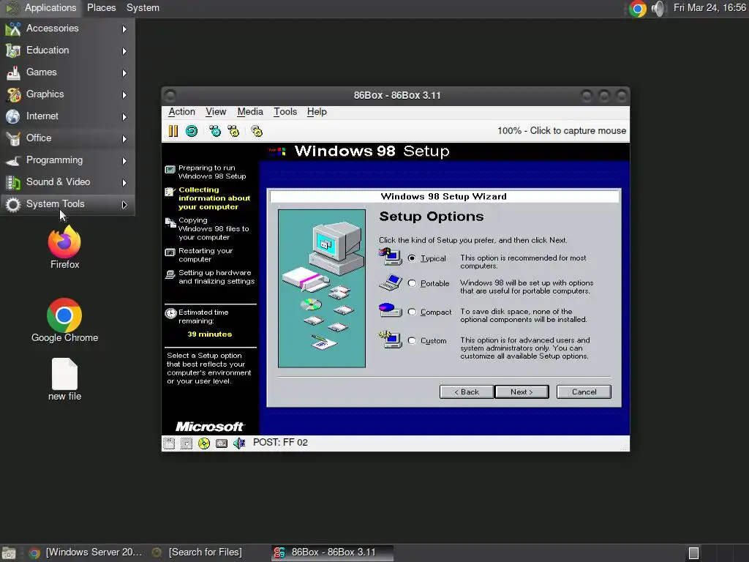This screenshot has height=562, width=749.
Task: Expand the Accessories submenu
Action: [x=67, y=29]
